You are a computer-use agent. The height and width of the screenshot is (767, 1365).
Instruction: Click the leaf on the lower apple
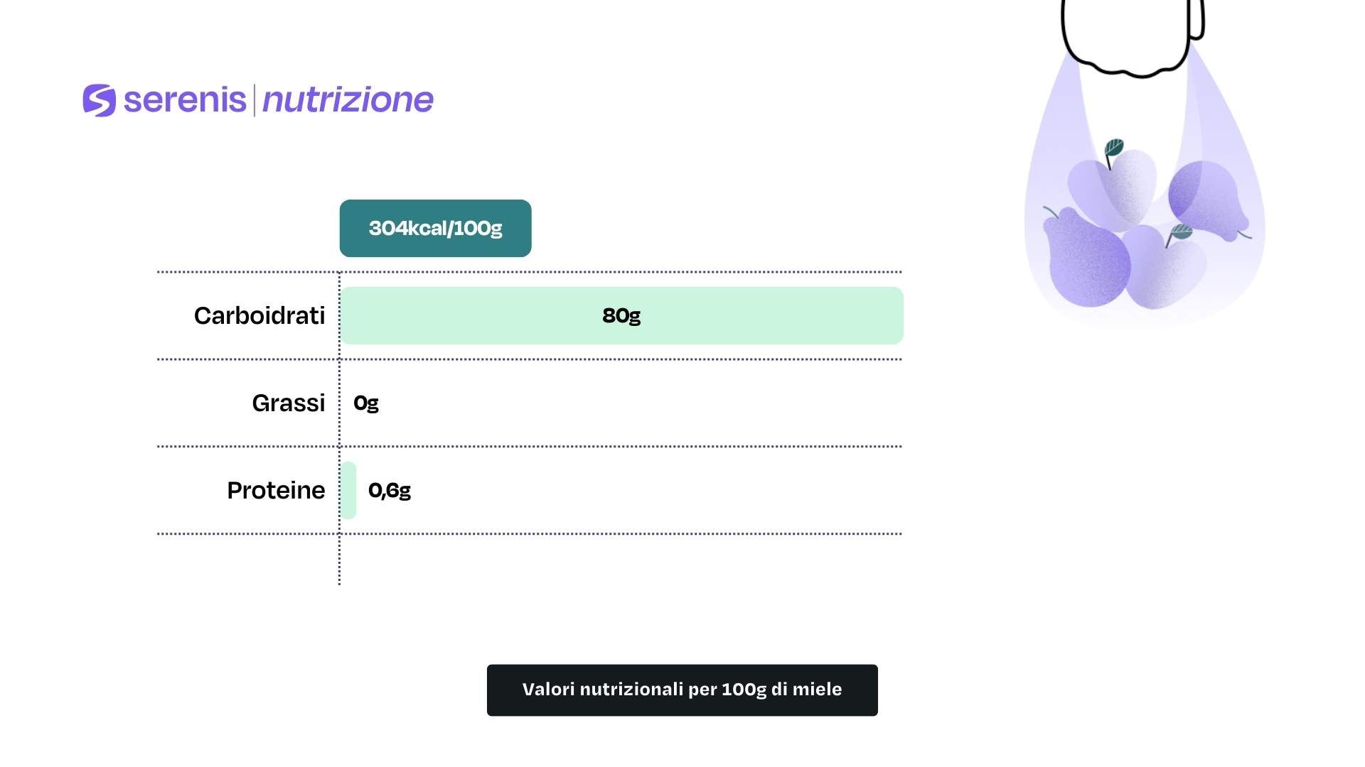click(1181, 232)
